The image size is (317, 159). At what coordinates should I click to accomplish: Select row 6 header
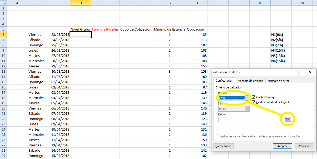(x=3, y=34)
